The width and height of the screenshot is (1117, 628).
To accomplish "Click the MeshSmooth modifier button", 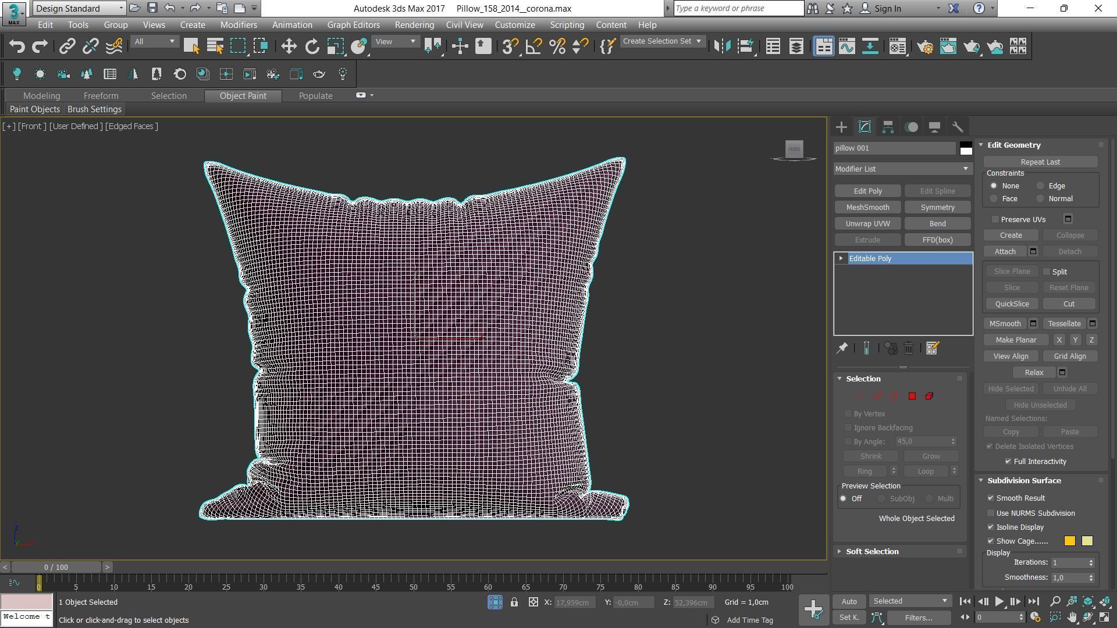I will tap(867, 207).
